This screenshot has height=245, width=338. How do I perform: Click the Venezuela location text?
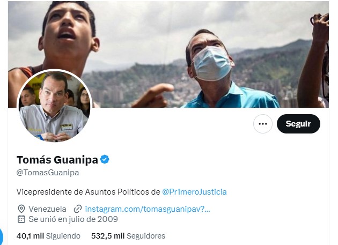click(47, 209)
